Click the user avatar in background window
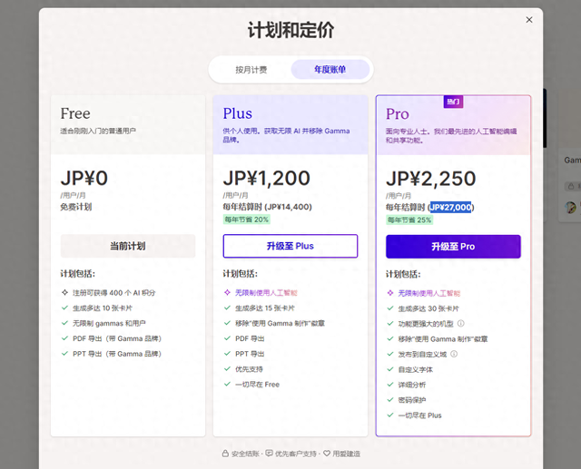 (x=571, y=208)
